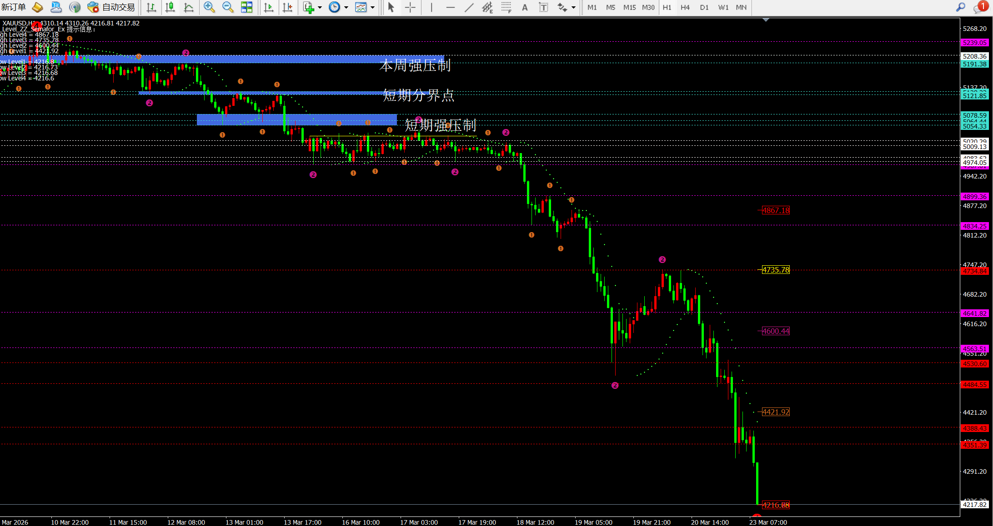Expand the chart templates dropdown arrow
This screenshot has height=526, width=993.
(373, 7)
